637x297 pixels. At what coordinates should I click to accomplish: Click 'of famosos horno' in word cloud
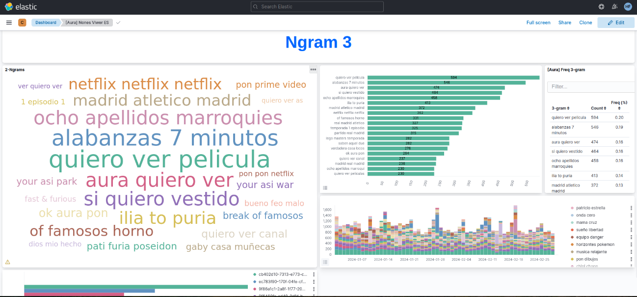92,231
